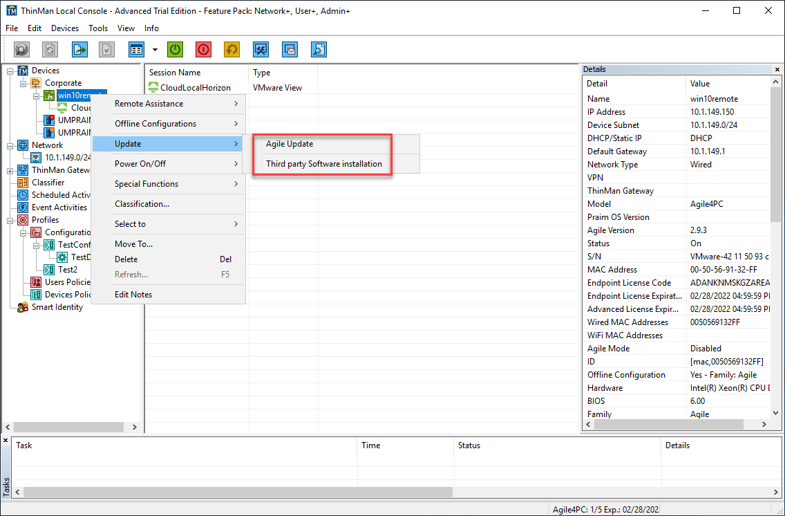Viewport: 785px width, 516px height.
Task: Collapse the Profiles tree node
Action: pos(10,221)
